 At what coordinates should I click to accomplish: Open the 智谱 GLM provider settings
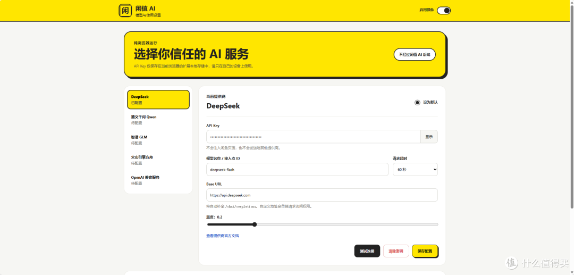[158, 140]
